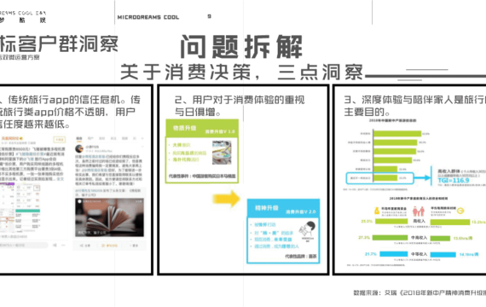Click the round avatar in the Weibo reply
Image resolution: width=486 pixels, height=307 pixels.
pos(79,148)
